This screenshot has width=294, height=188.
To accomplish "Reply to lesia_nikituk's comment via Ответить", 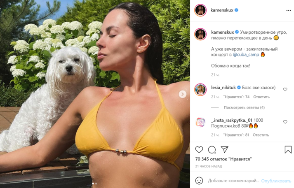I will [261, 97].
